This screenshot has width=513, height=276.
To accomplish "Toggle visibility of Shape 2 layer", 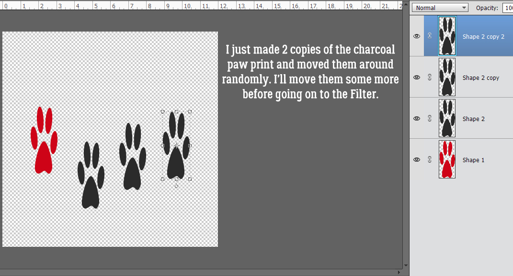I will click(x=417, y=119).
